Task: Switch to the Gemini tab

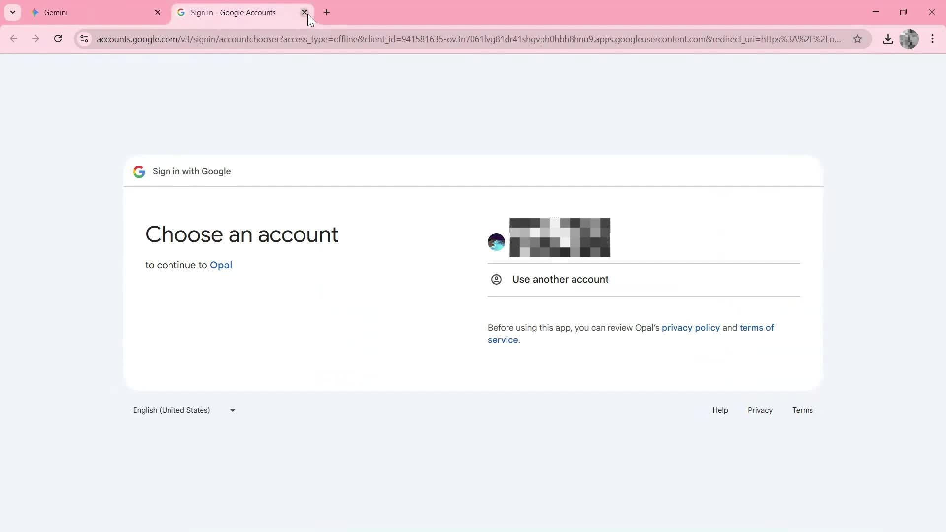Action: click(x=89, y=12)
